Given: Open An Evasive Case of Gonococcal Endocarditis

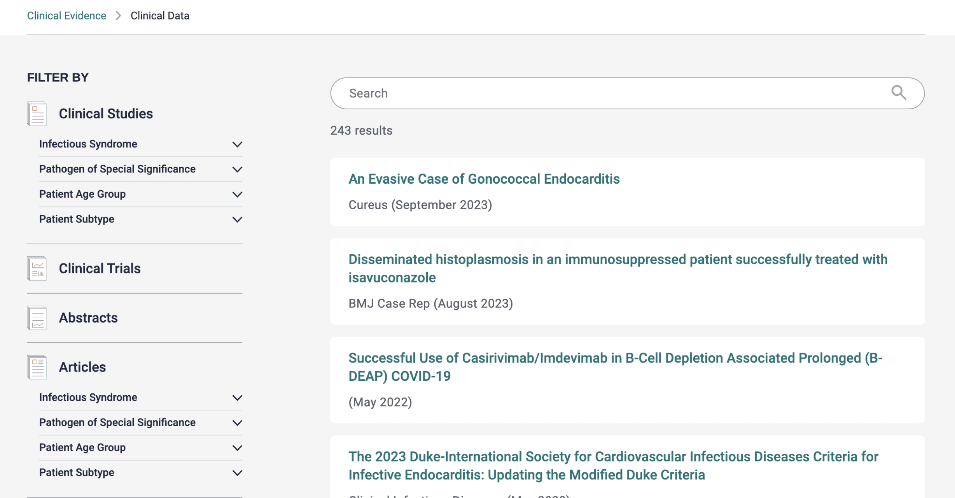Looking at the screenshot, I should tap(484, 179).
